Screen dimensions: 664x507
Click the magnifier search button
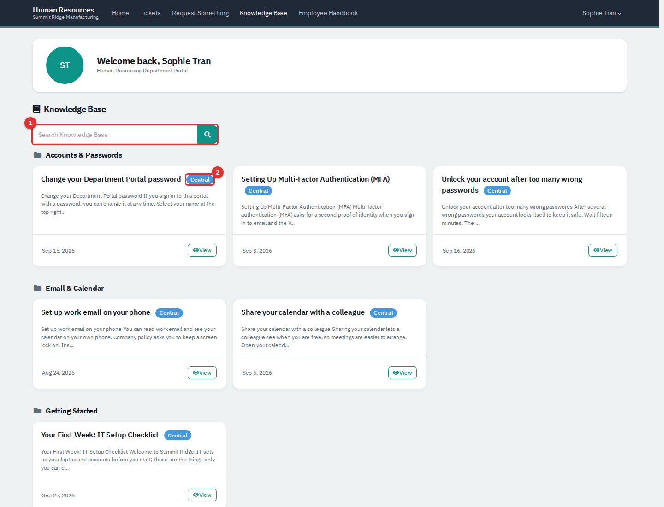[207, 135]
